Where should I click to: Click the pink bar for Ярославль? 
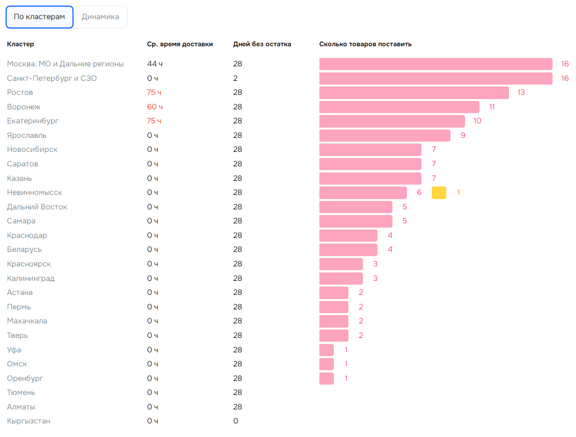coord(384,136)
